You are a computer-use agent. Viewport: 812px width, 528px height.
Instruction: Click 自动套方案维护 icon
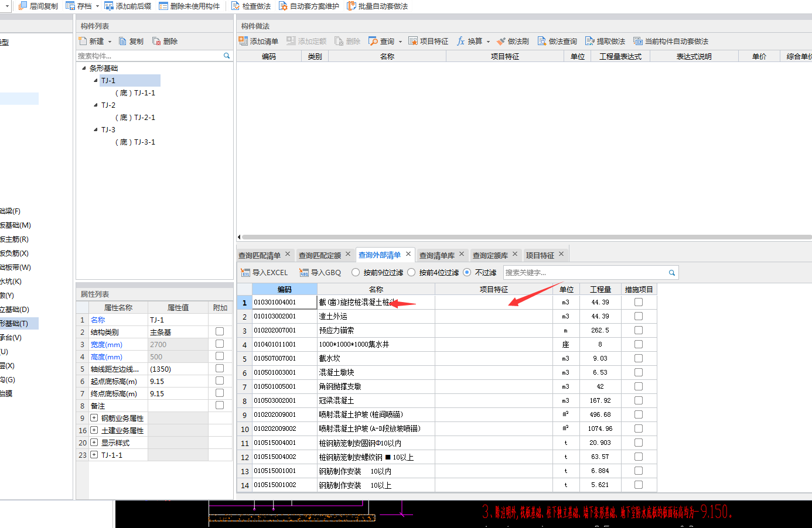pyautogui.click(x=283, y=6)
